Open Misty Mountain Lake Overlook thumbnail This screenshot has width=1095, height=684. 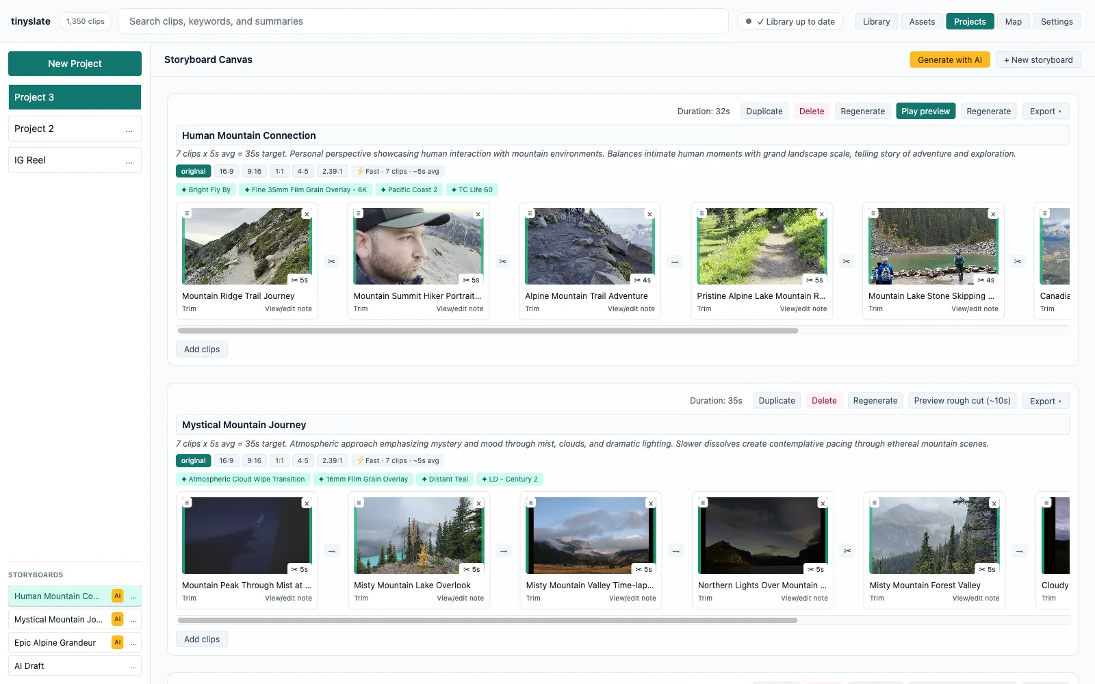pyautogui.click(x=419, y=535)
